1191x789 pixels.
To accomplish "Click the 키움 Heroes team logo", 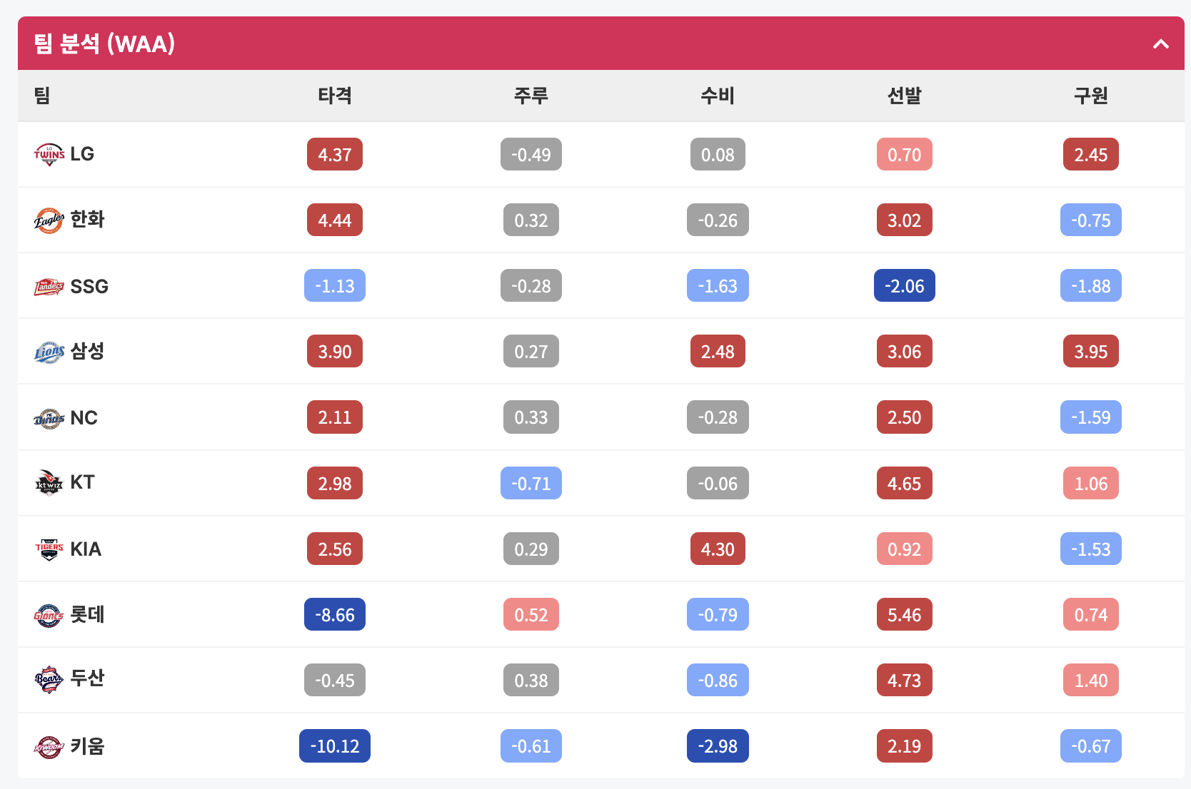I will (x=49, y=746).
